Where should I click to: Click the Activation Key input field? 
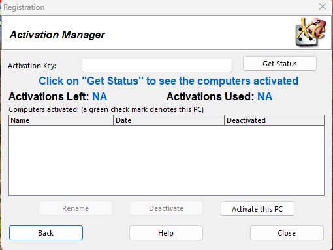pos(157,65)
